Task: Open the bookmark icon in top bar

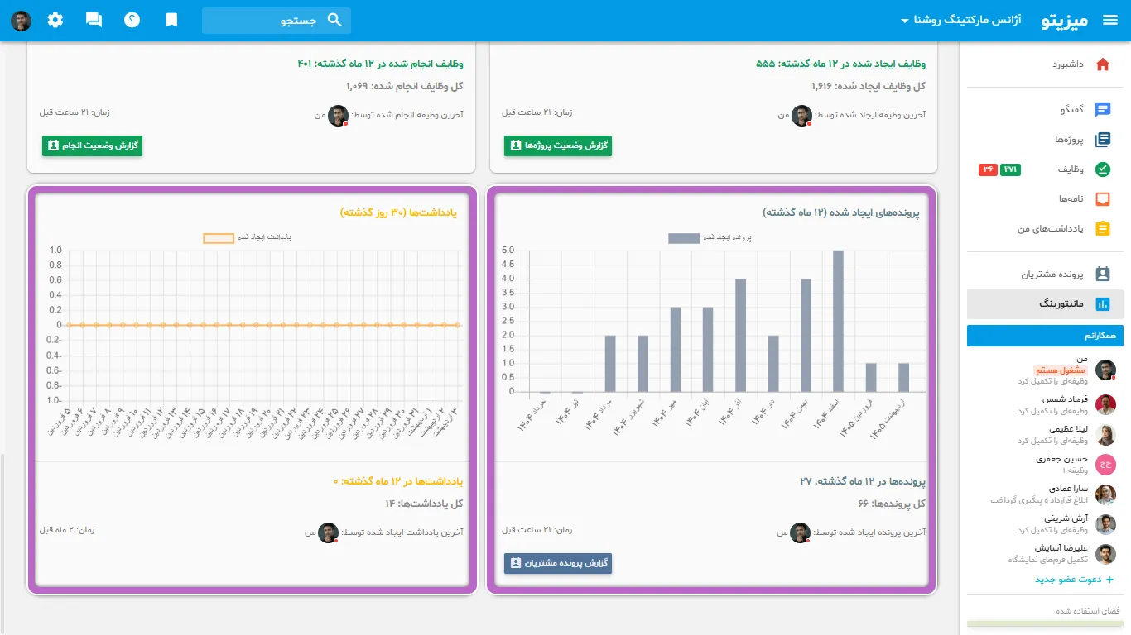Action: pos(171,20)
